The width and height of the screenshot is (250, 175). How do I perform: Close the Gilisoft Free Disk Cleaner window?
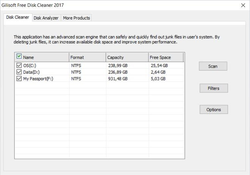[x=243, y=5]
